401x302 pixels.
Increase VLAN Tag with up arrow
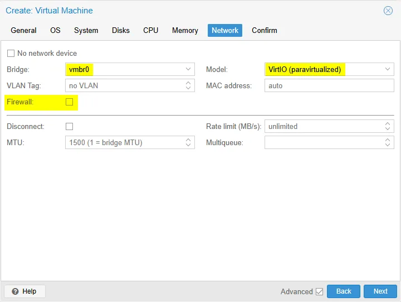point(188,83)
